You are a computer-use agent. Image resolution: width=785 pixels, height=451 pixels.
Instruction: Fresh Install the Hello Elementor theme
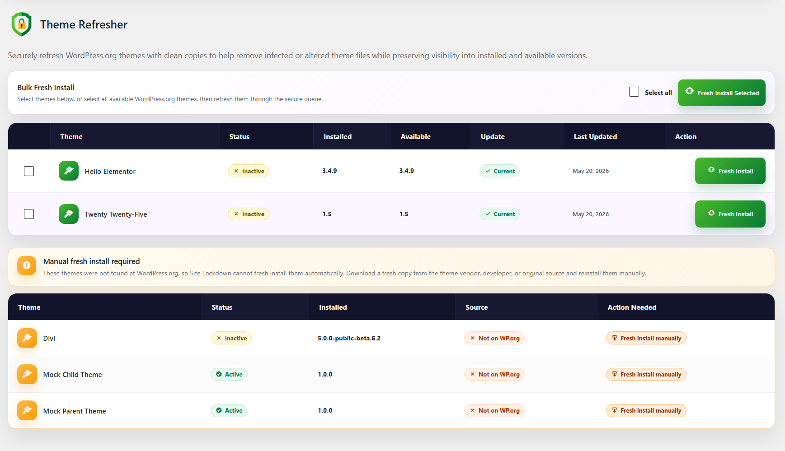(730, 171)
